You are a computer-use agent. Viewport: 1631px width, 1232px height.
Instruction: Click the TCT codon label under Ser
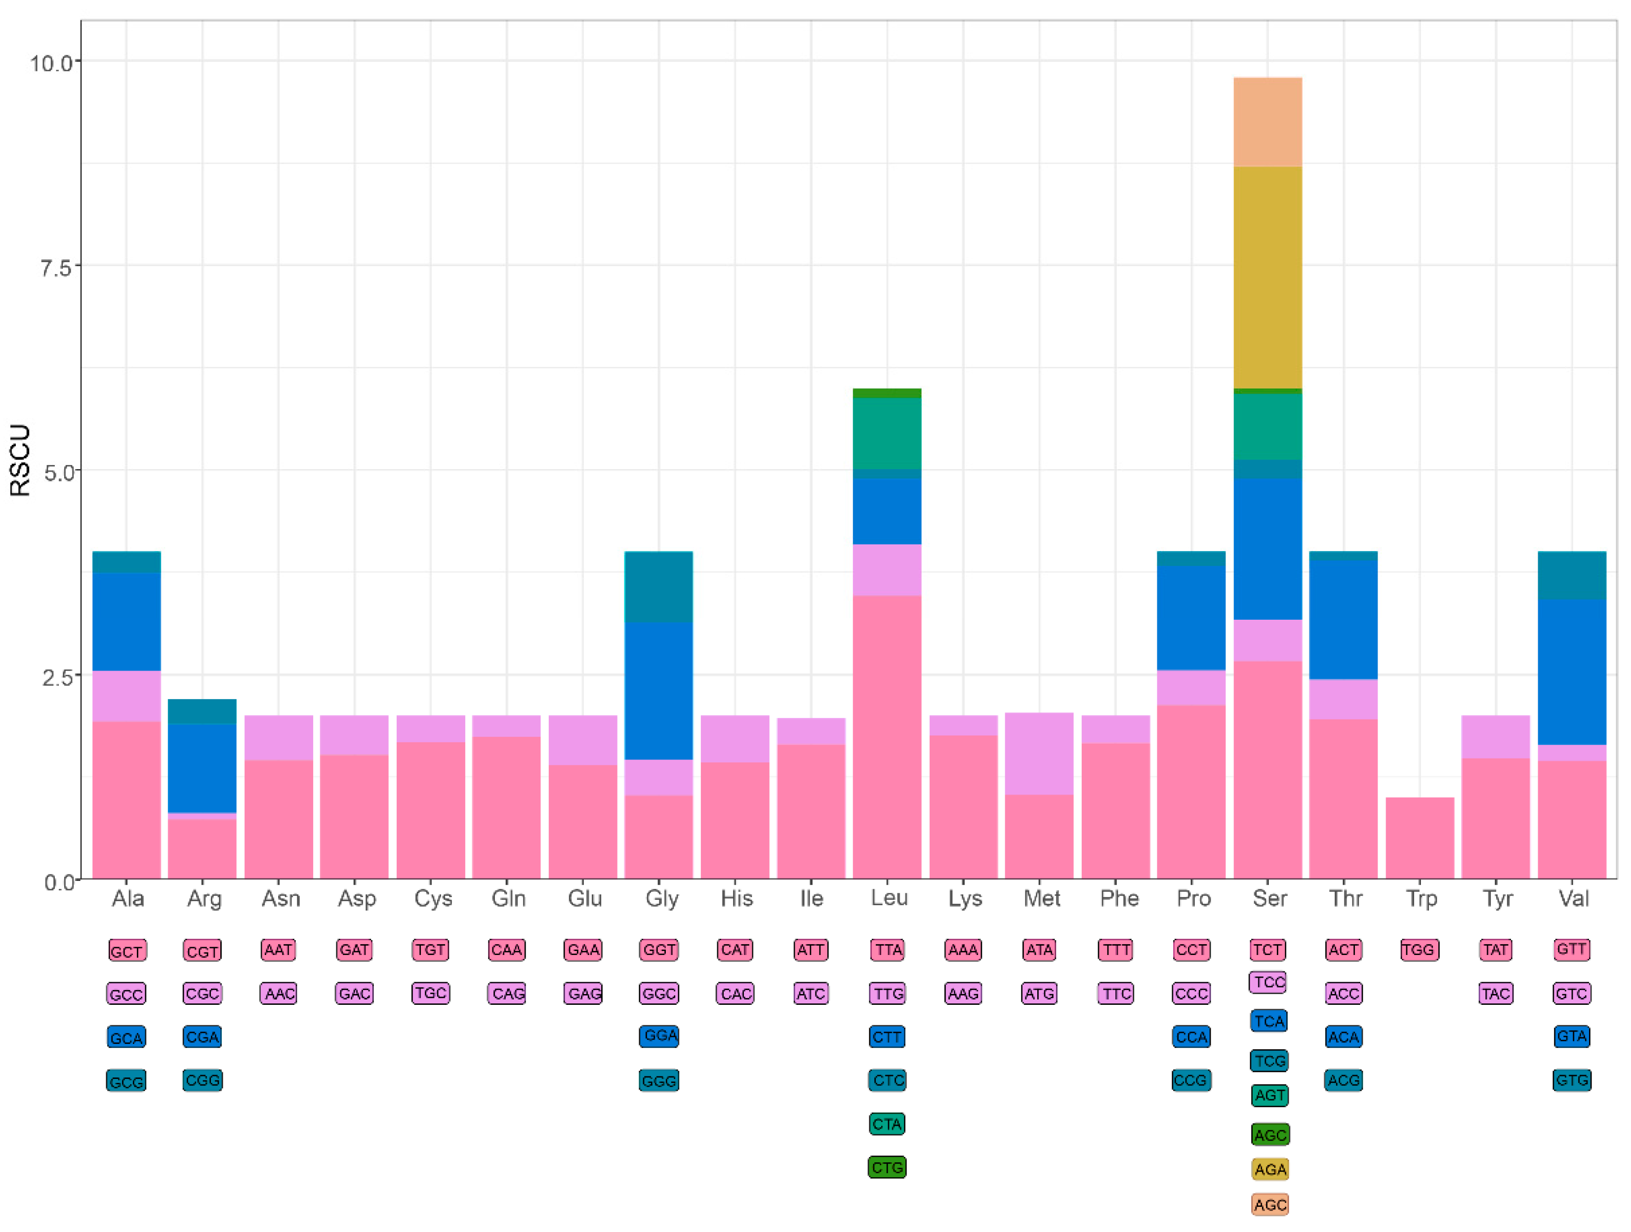[x=1268, y=950]
